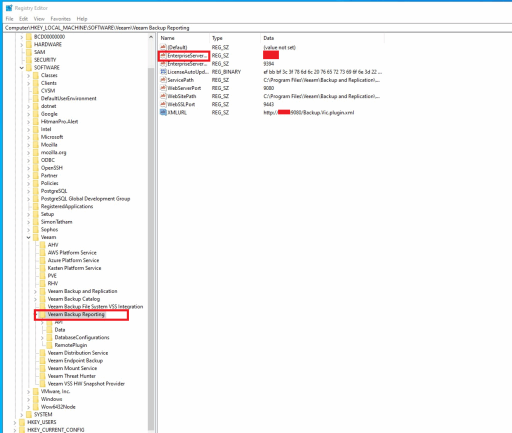Select the HKEY_CURRENT_CONFIG hive
Screen dimensions: 512x433
(x=55, y=429)
